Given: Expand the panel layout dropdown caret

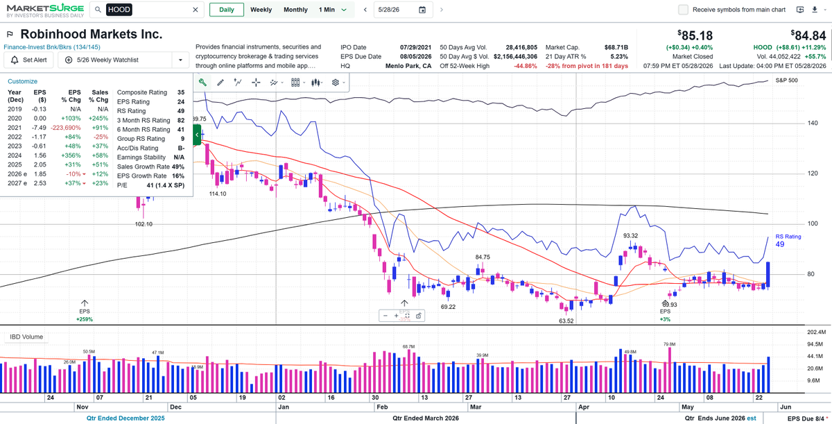Looking at the screenshot, I should click(304, 83).
